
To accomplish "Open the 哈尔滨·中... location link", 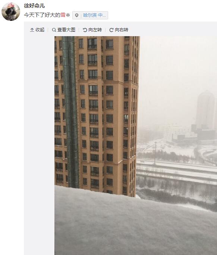I will pos(94,15).
